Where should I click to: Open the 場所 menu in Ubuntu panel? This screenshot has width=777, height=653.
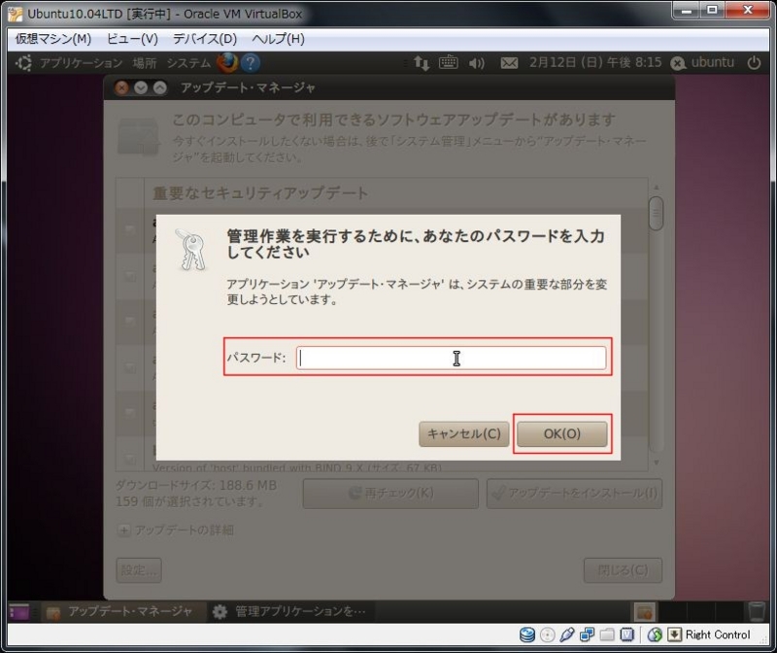click(x=144, y=63)
